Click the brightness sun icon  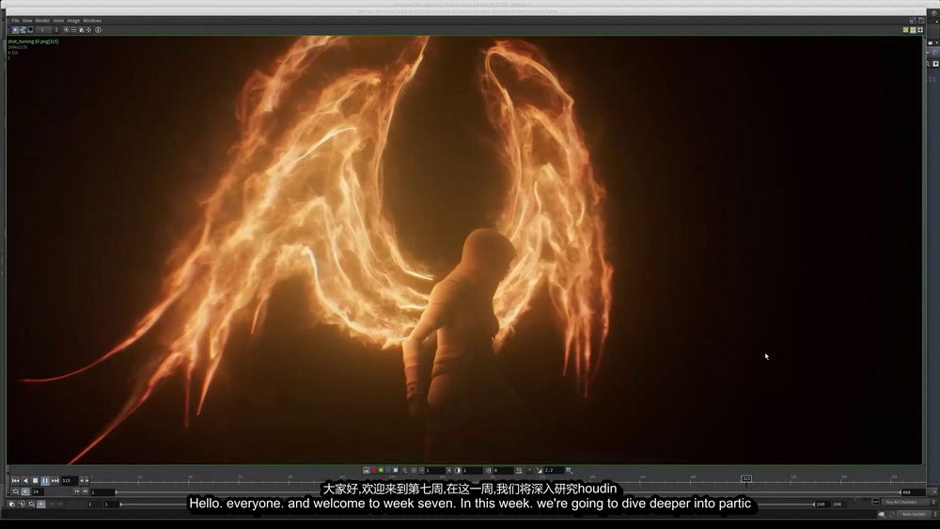click(x=414, y=471)
